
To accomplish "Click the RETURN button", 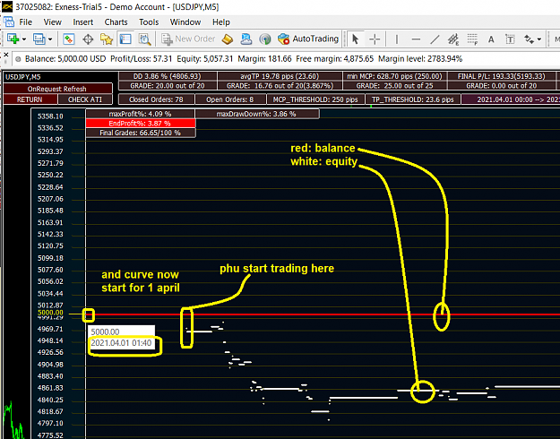I will point(30,99).
